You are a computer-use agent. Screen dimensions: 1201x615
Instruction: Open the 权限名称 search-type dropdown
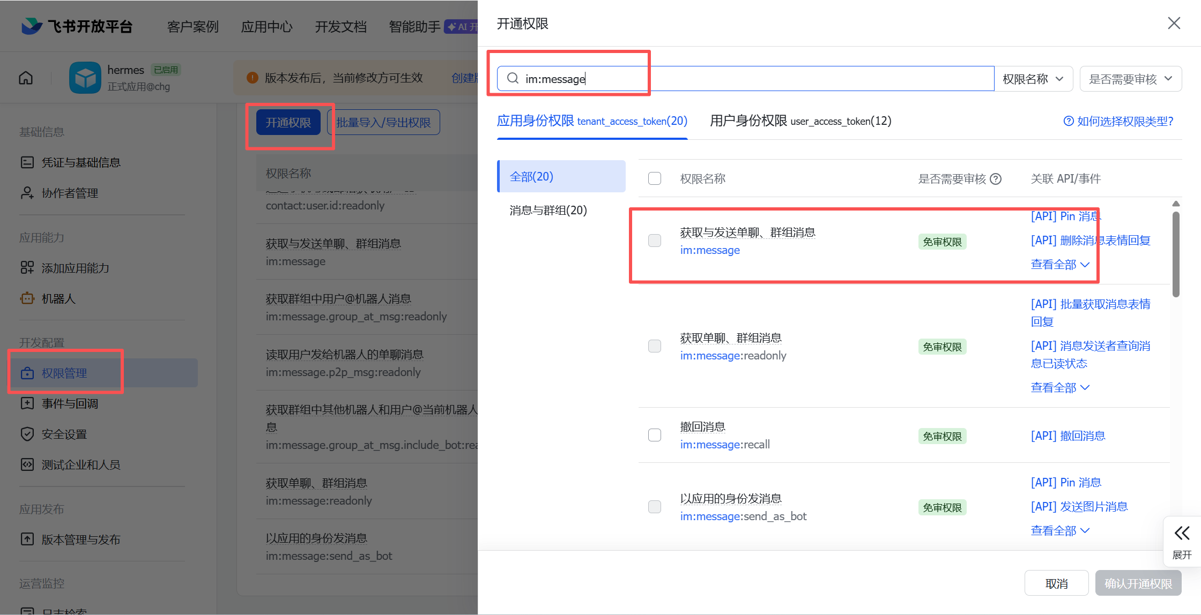coord(1033,79)
